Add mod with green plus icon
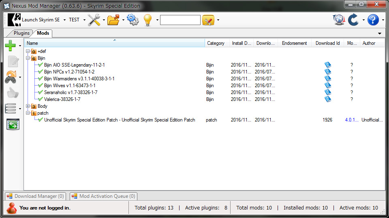Image resolution: width=389 pixels, height=218 pixels. [x=11, y=46]
